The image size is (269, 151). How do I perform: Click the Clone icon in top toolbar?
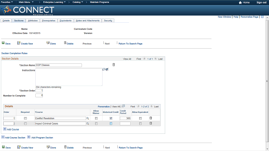tap(48, 43)
